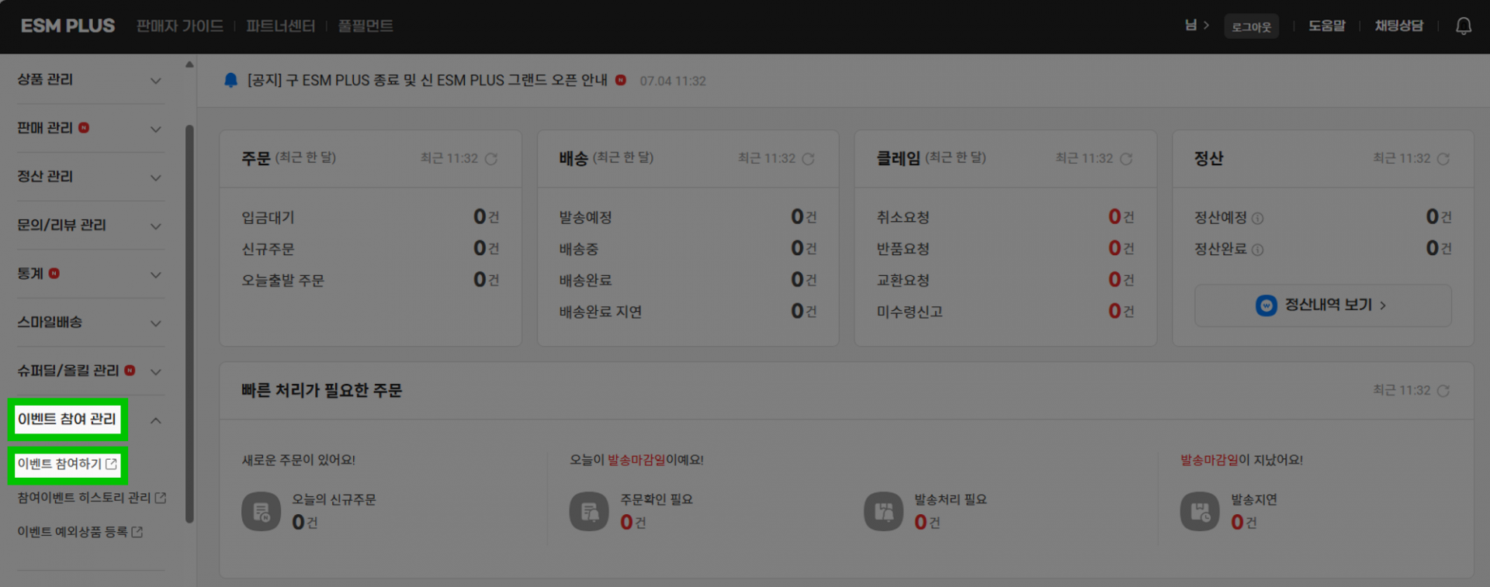This screenshot has height=587, width=1490.
Task: Refresh the 빠른 처리가 필요한 주문 section
Action: click(1443, 391)
